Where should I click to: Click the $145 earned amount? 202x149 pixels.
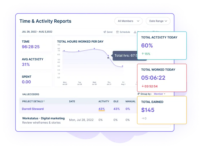[148, 110]
